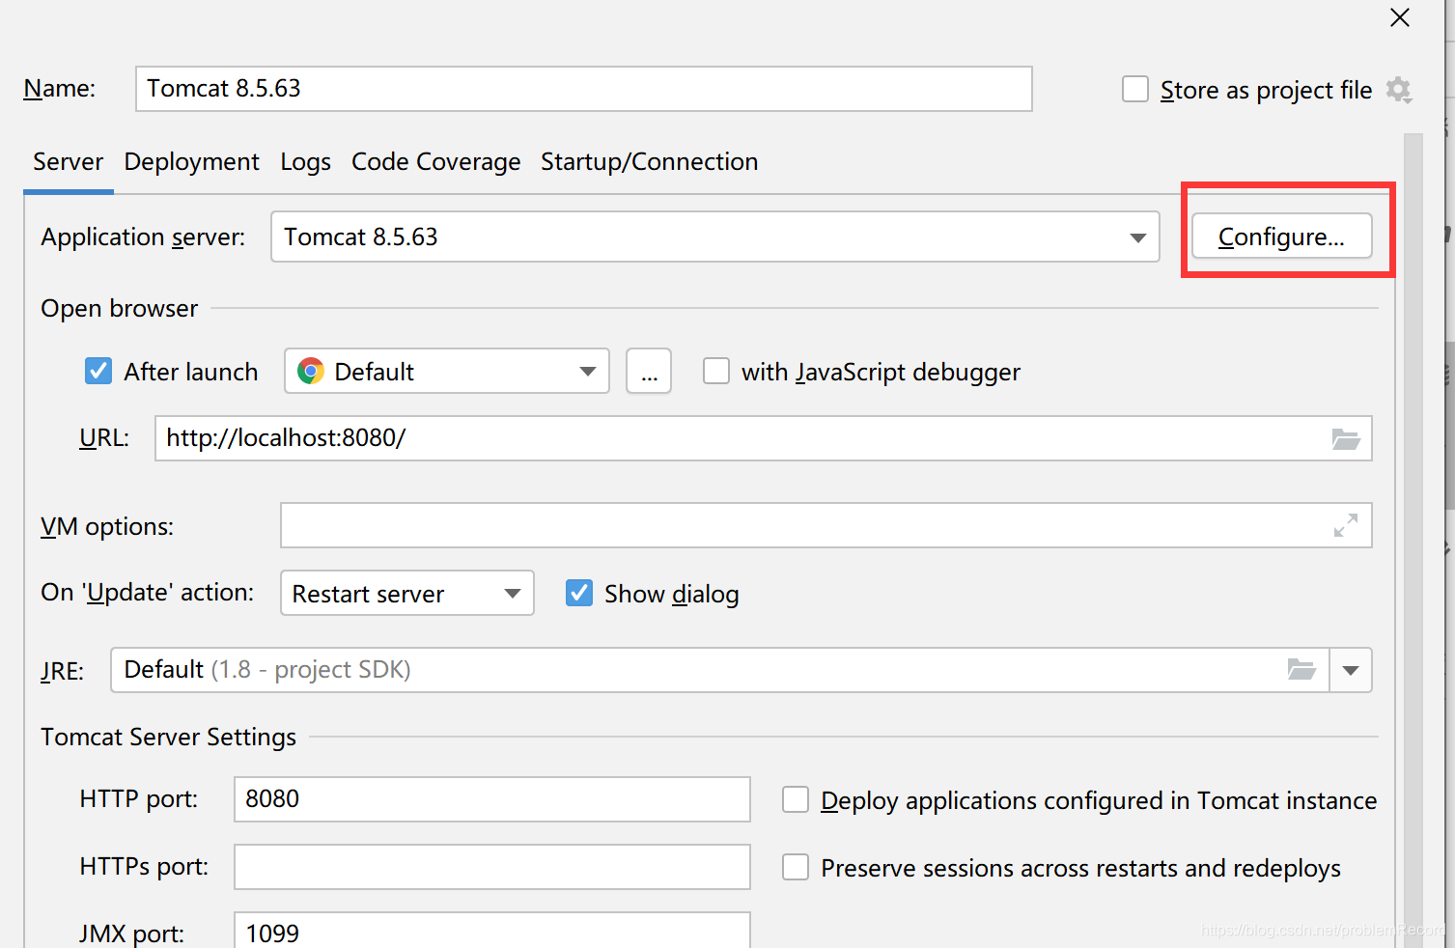Click the Chrome icon in browser selector
1455x948 pixels.
tap(311, 371)
